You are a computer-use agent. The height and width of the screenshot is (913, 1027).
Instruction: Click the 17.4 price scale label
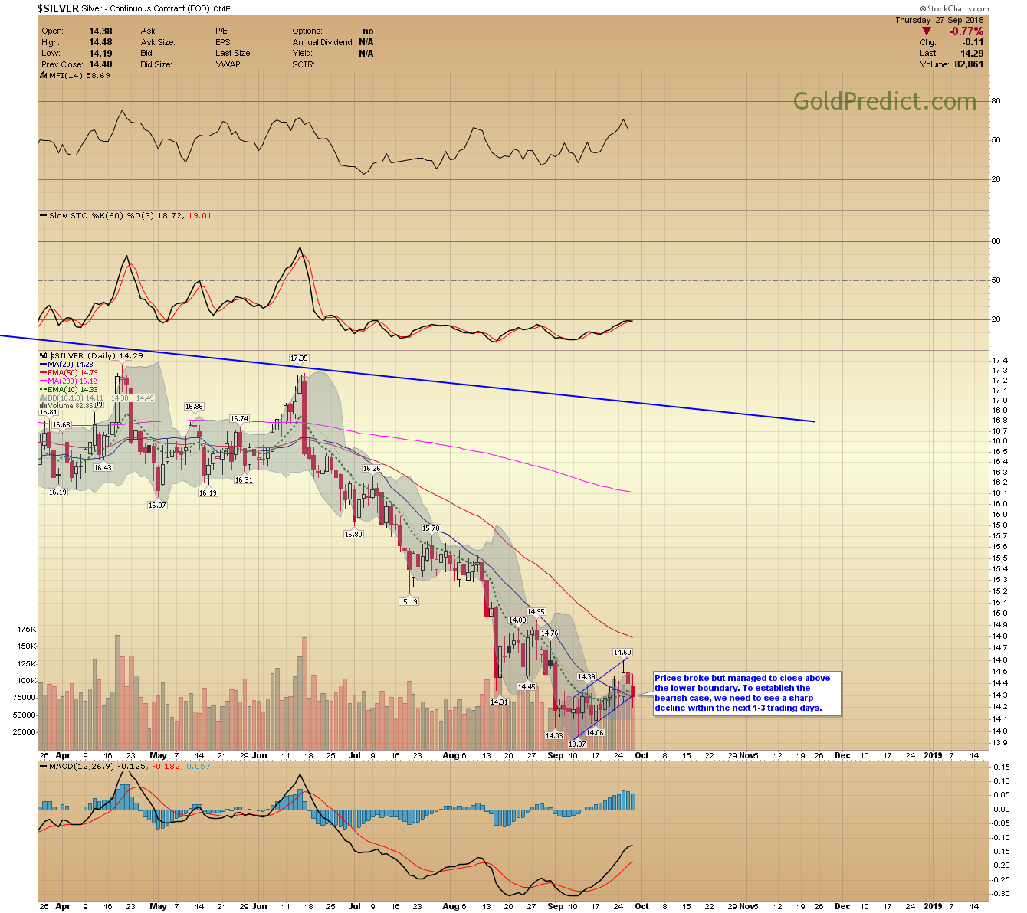click(x=999, y=361)
